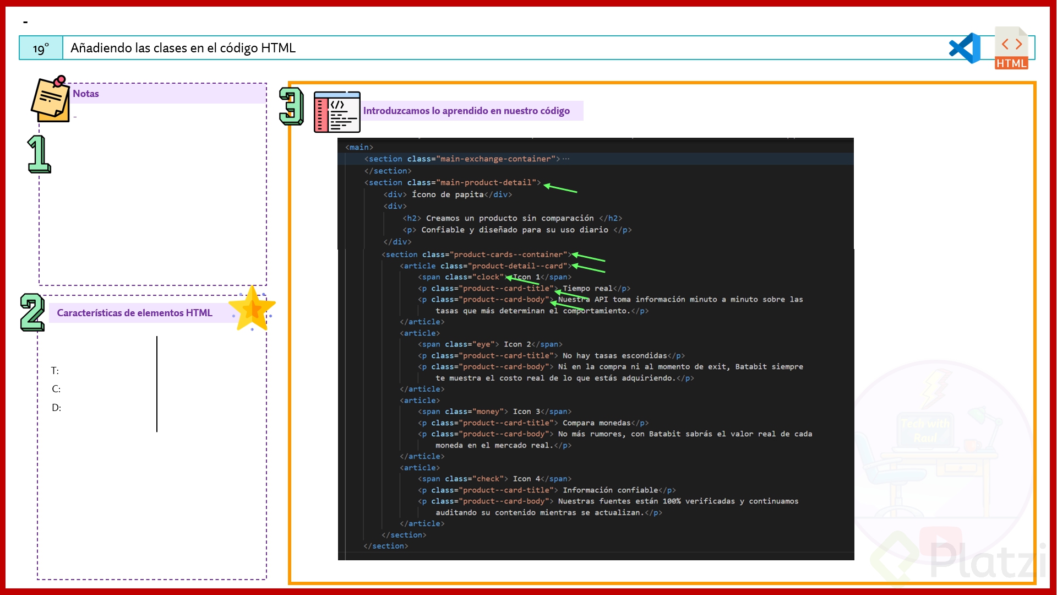Click the HTML file icon
Screen dimensions: 1057x595
pos(1011,48)
